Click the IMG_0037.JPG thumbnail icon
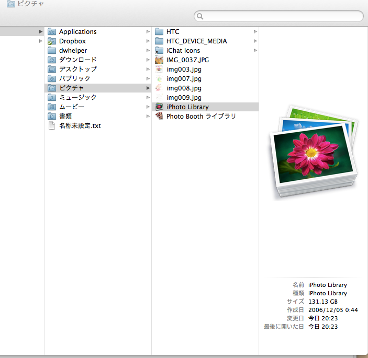 (159, 60)
